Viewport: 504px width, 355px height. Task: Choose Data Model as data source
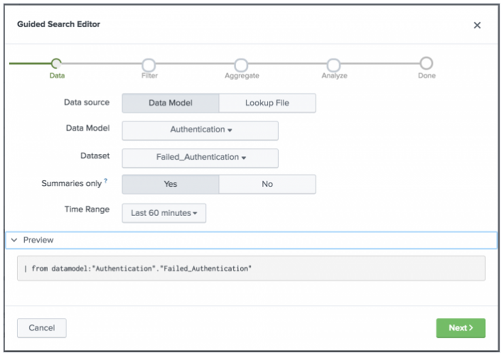170,103
